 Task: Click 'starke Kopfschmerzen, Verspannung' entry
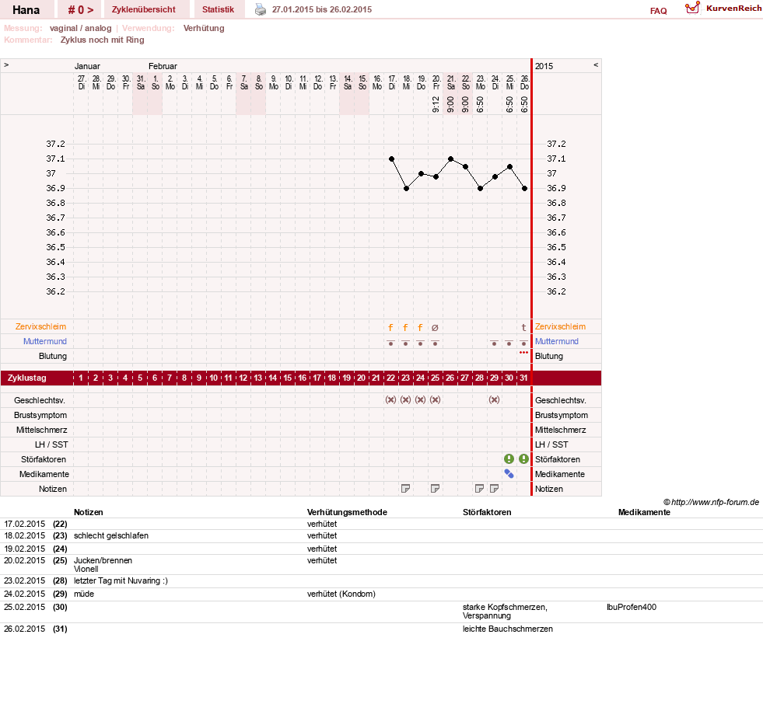[x=505, y=612]
